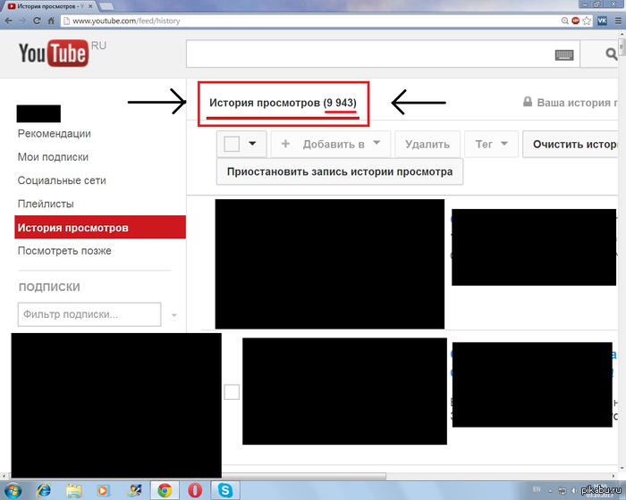Reload the page with browser refresh icon
Screen dimensions: 626x500
(37, 21)
